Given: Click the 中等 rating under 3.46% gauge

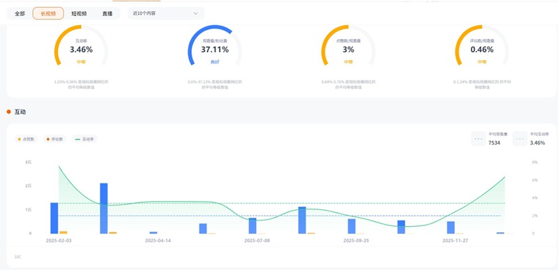Looking at the screenshot, I should pyautogui.click(x=81, y=62).
